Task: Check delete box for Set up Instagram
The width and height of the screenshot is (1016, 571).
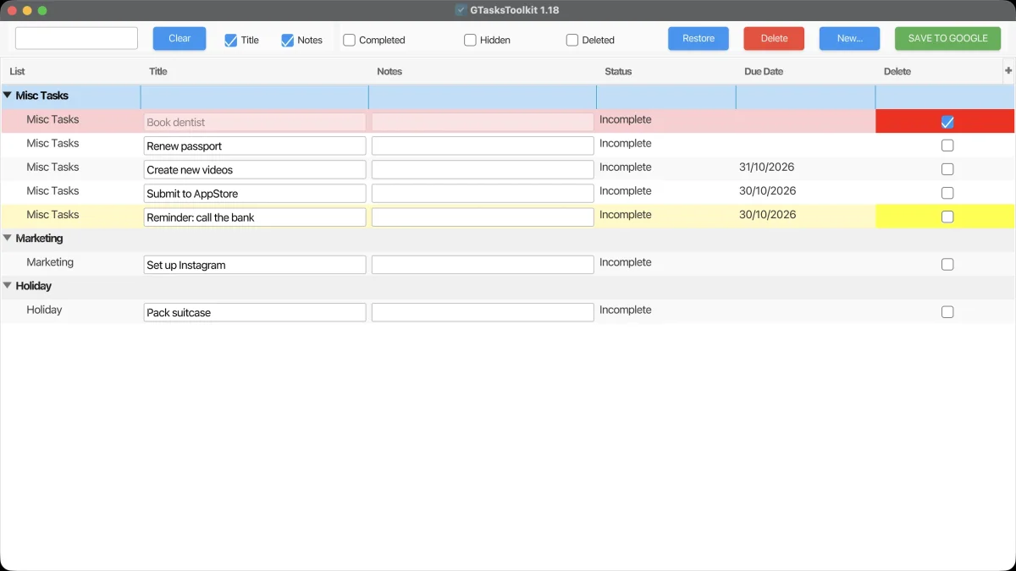Action: click(947, 265)
